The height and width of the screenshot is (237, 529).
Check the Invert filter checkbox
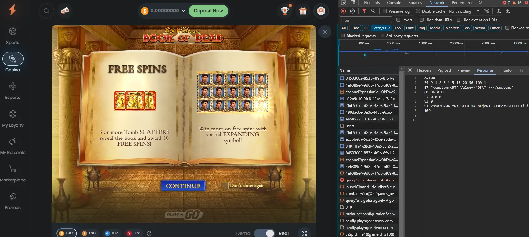pyautogui.click(x=398, y=20)
